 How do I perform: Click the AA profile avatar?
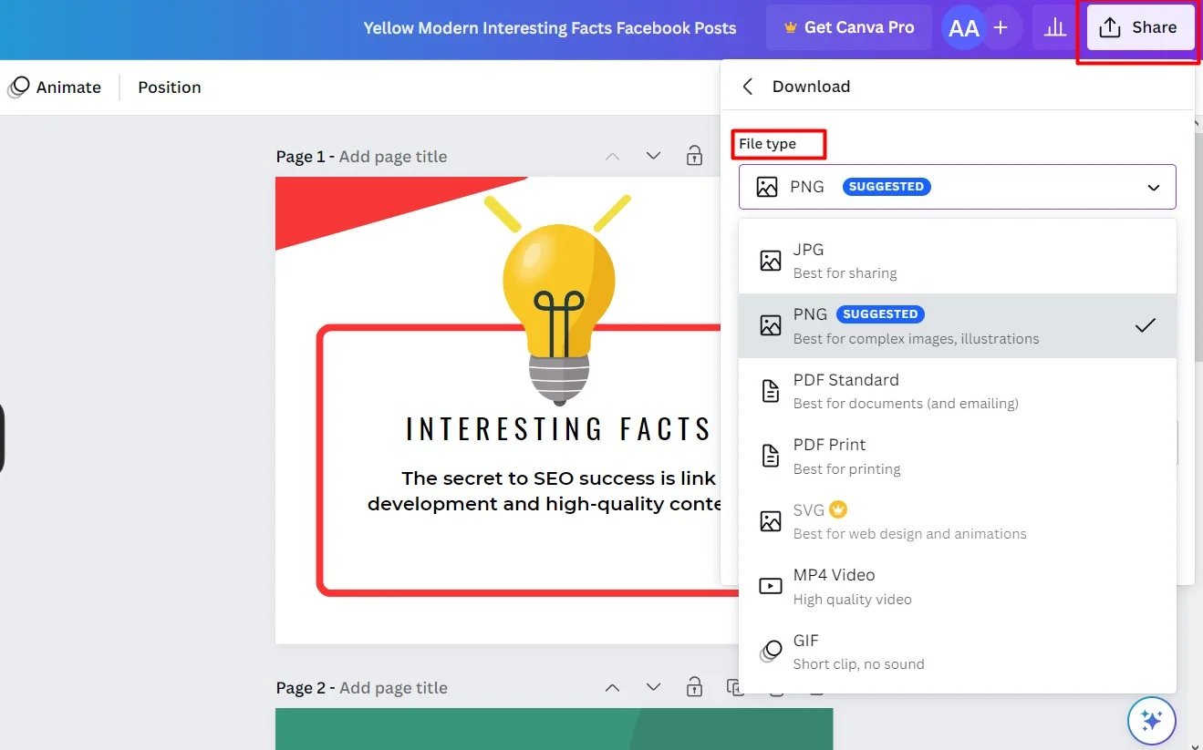coord(963,28)
